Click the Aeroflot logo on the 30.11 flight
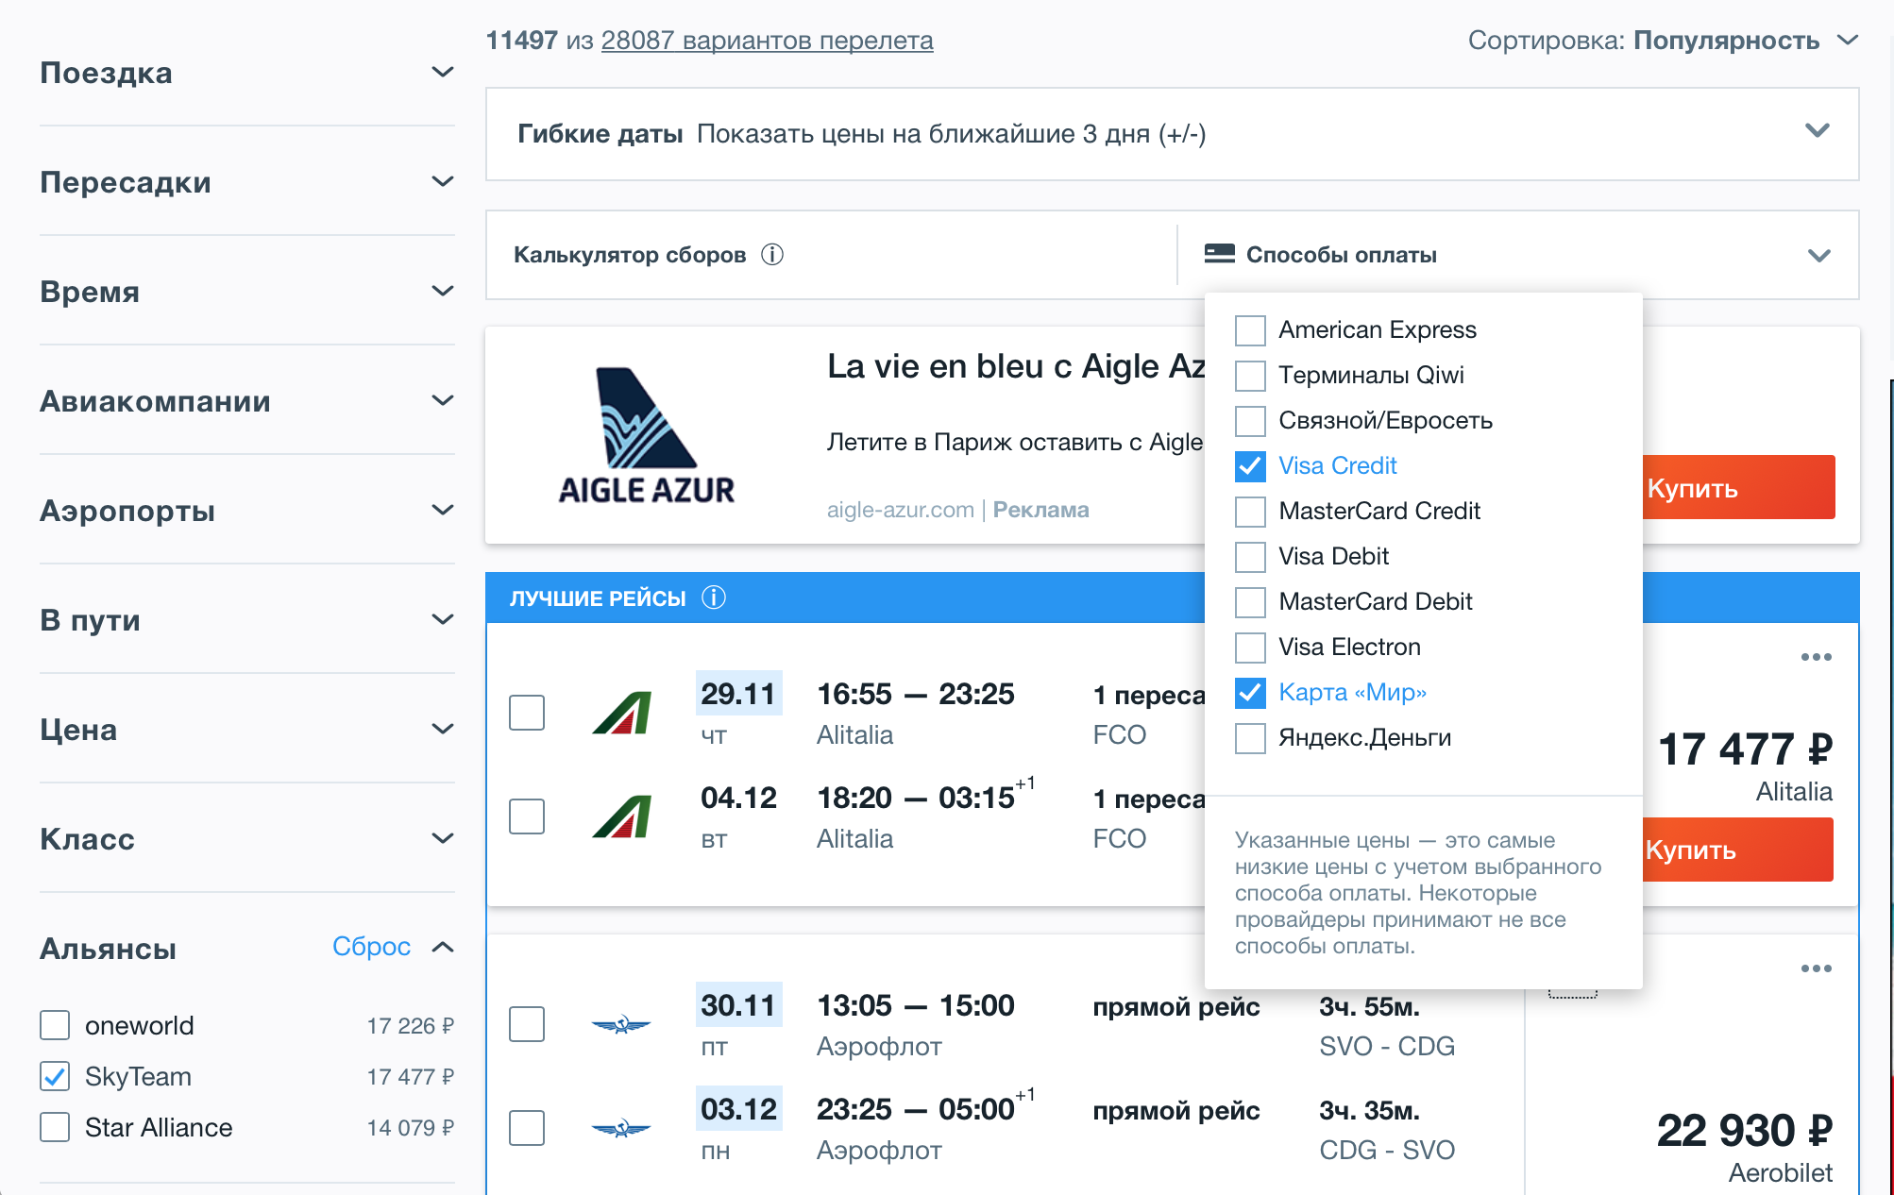 [x=620, y=1024]
